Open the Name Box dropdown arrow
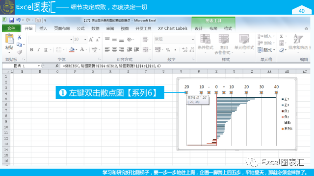This screenshot has width=314, height=176. (x=39, y=66)
